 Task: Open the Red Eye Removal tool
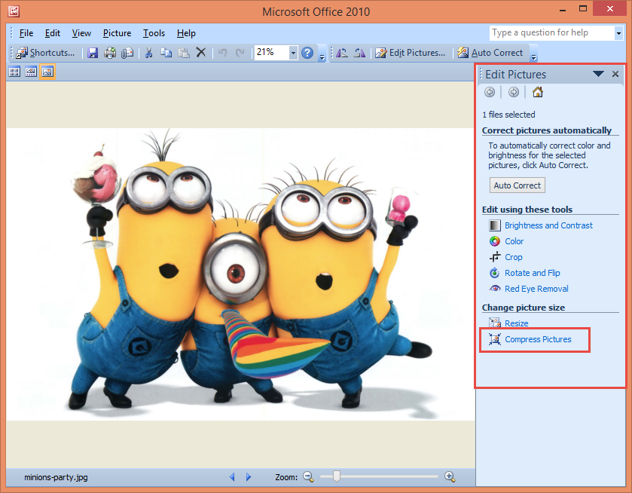click(x=536, y=289)
